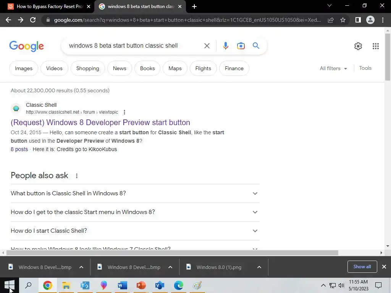Launch Word from the taskbar

tap(122, 285)
